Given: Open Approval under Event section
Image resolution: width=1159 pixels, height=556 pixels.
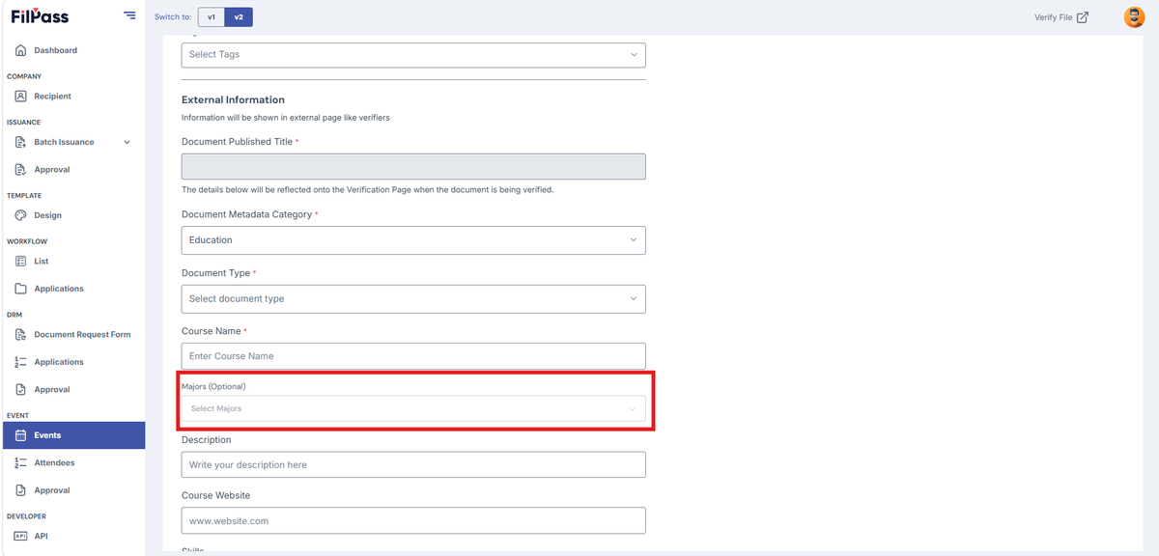Looking at the screenshot, I should [x=52, y=490].
